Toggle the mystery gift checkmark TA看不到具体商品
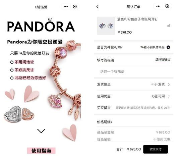The width and height of the screenshot is (176, 159). point(168,47)
